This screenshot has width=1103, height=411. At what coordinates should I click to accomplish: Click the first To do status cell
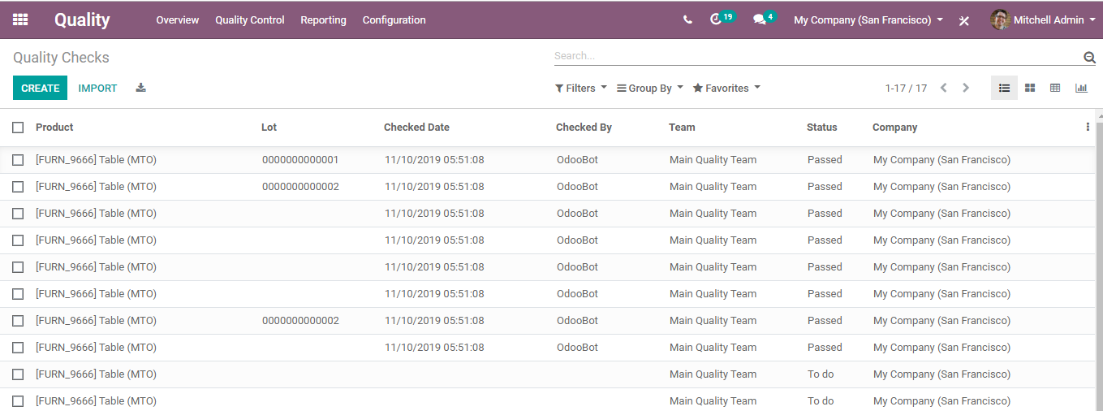coord(821,374)
